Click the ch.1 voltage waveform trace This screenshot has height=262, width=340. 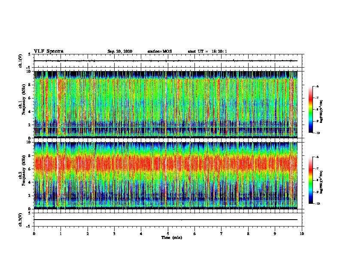(166, 61)
